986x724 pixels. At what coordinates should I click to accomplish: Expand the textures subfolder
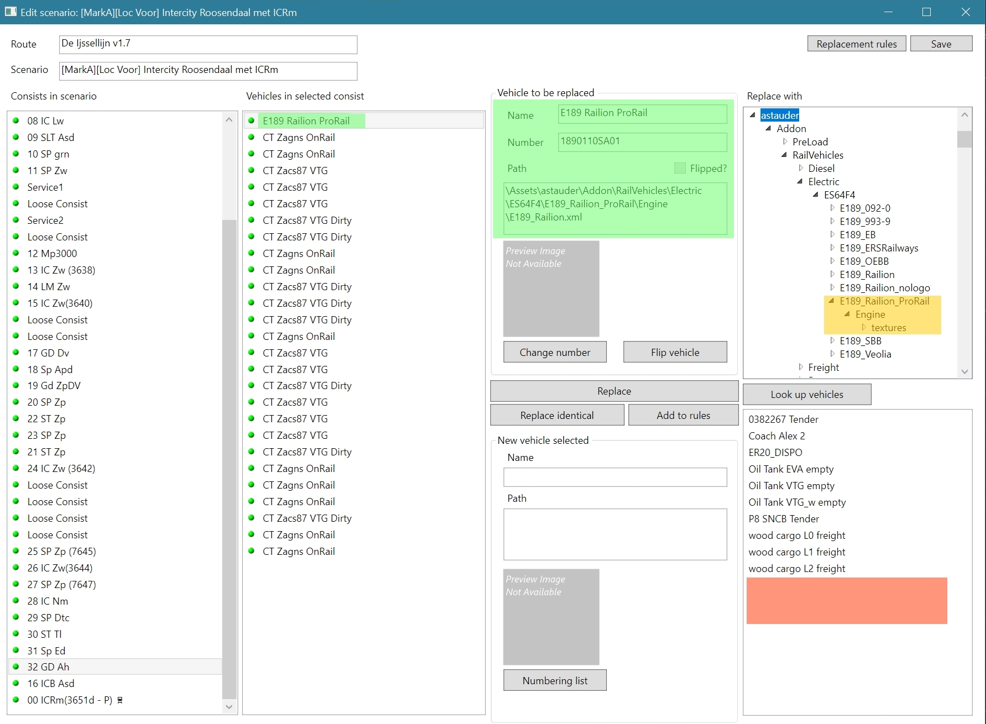pos(863,327)
